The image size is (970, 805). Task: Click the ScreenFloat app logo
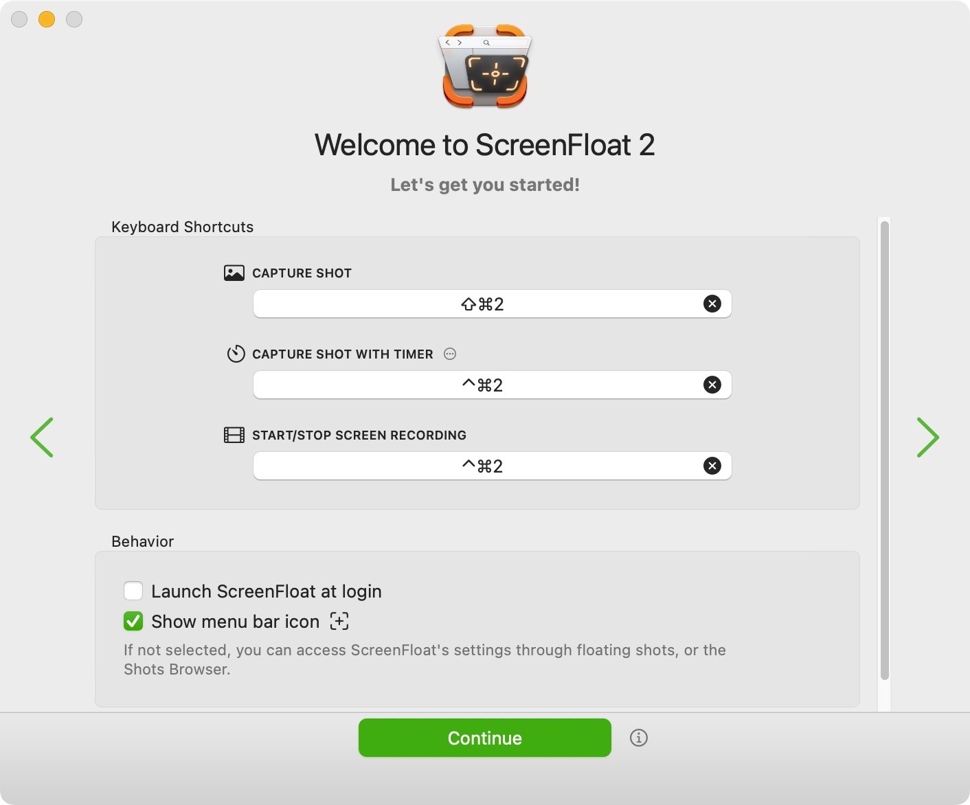[x=485, y=67]
